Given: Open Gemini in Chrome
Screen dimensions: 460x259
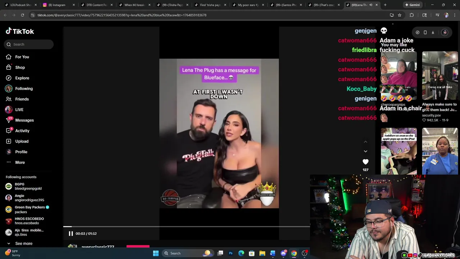Looking at the screenshot, I should (412, 5).
